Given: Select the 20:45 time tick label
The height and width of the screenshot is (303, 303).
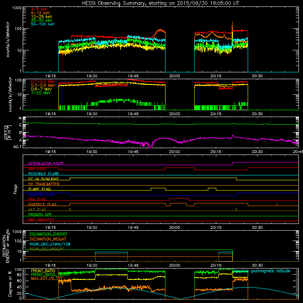Looking at the screenshot, I should (298, 152).
